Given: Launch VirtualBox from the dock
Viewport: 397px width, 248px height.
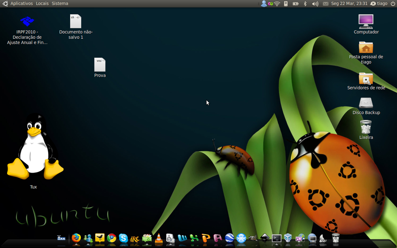Looking at the screenshot, I should [x=288, y=238].
